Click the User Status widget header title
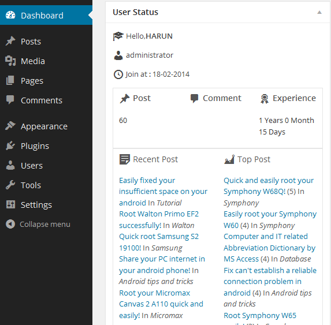 (x=135, y=12)
